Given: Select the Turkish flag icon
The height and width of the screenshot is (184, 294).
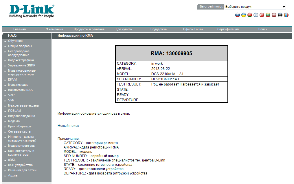Looking at the screenshot, I should pyautogui.click(x=262, y=15).
